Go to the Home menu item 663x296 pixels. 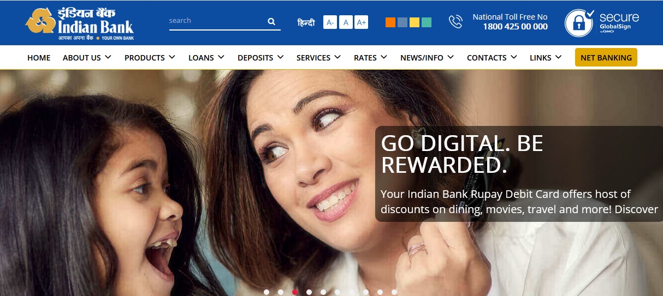pyautogui.click(x=39, y=58)
